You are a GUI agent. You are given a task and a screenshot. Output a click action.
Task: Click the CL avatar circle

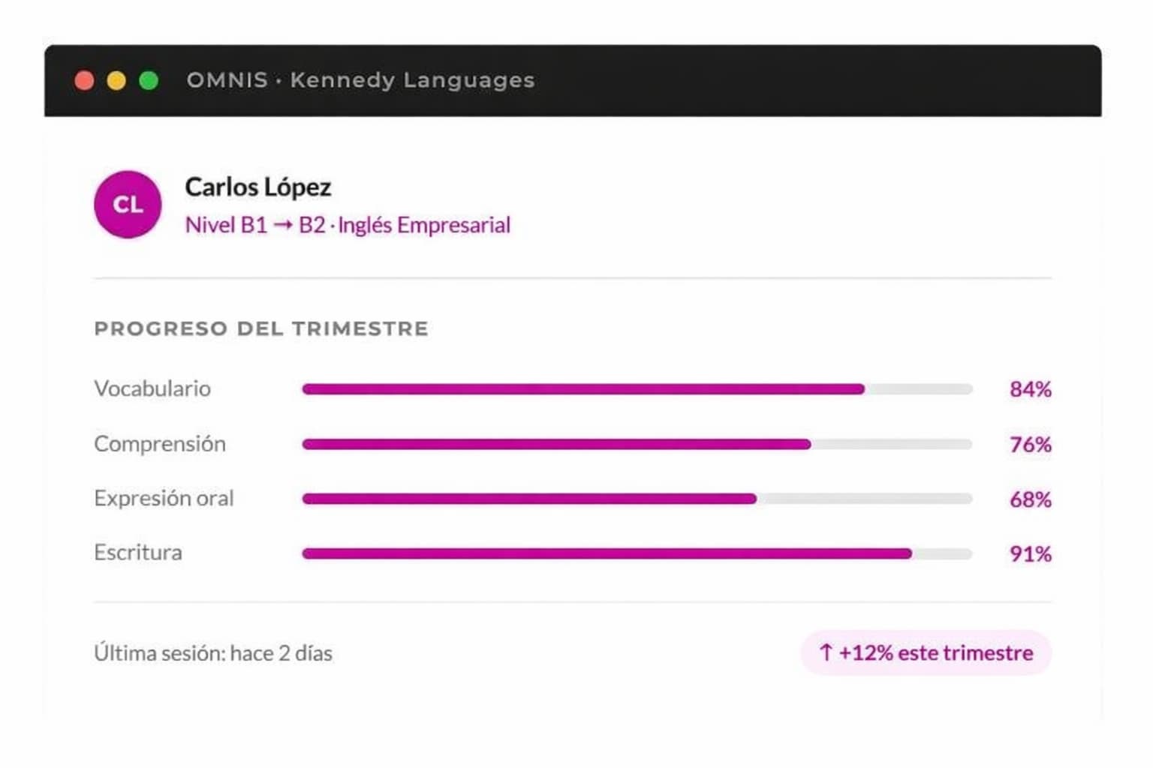pyautogui.click(x=128, y=205)
